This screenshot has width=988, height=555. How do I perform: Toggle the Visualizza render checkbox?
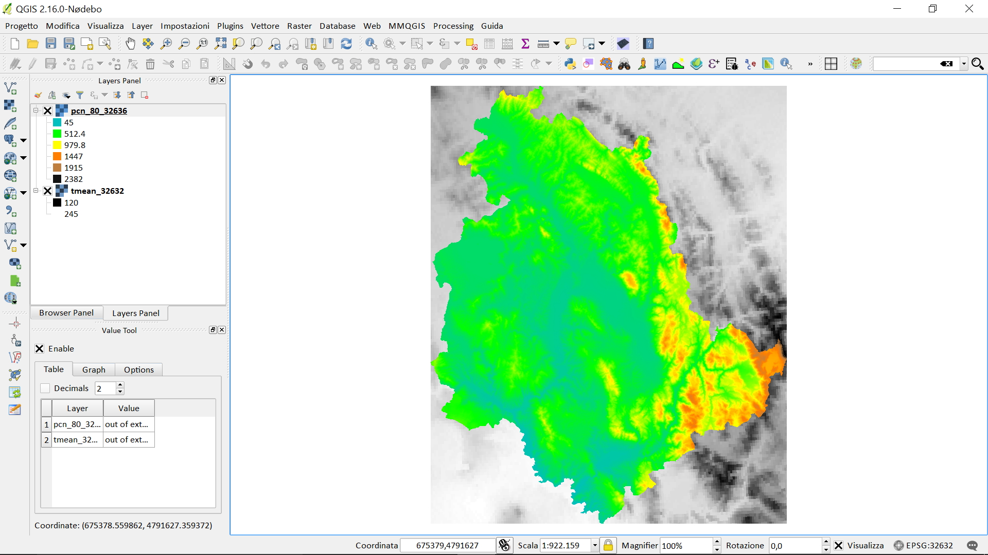click(x=838, y=545)
